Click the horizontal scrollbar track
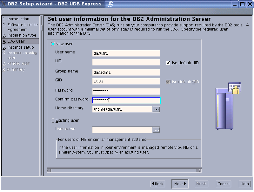This screenshot has width=254, height=192. click(x=124, y=170)
